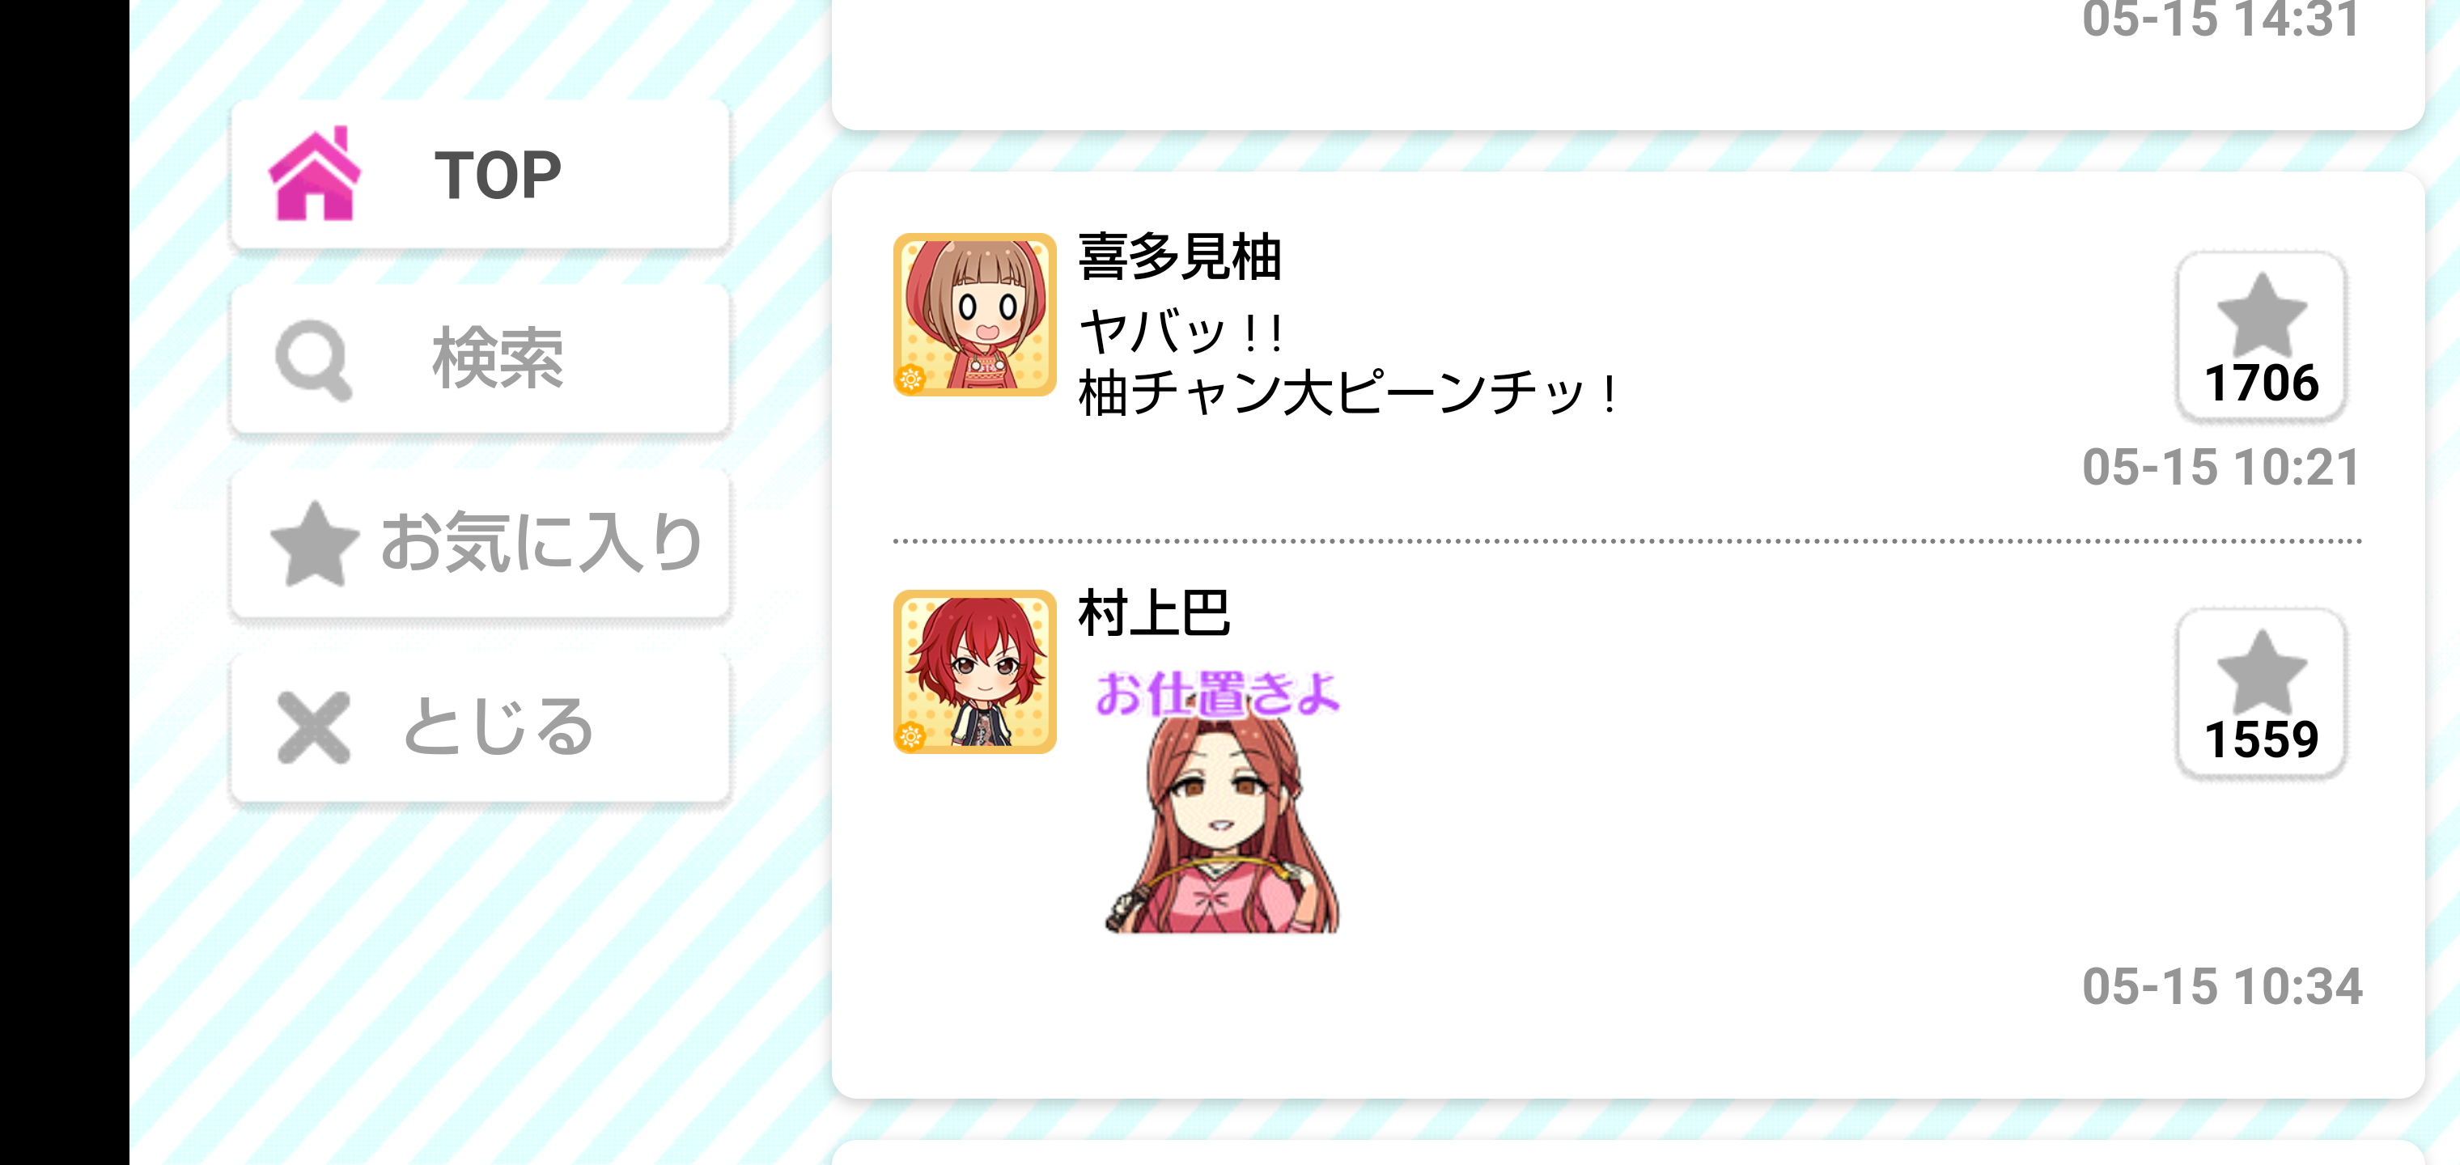
Task: Tap the お仕置きよ sticker image
Action: point(1219,800)
